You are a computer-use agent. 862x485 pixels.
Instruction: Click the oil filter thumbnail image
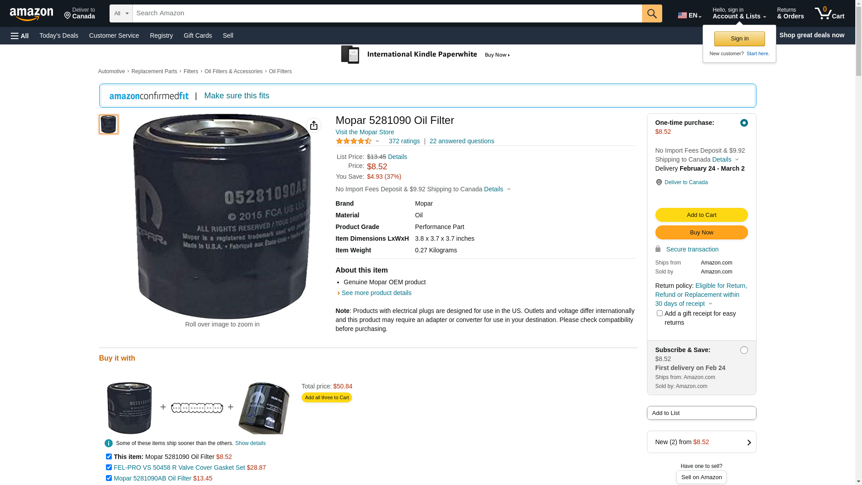tap(109, 124)
